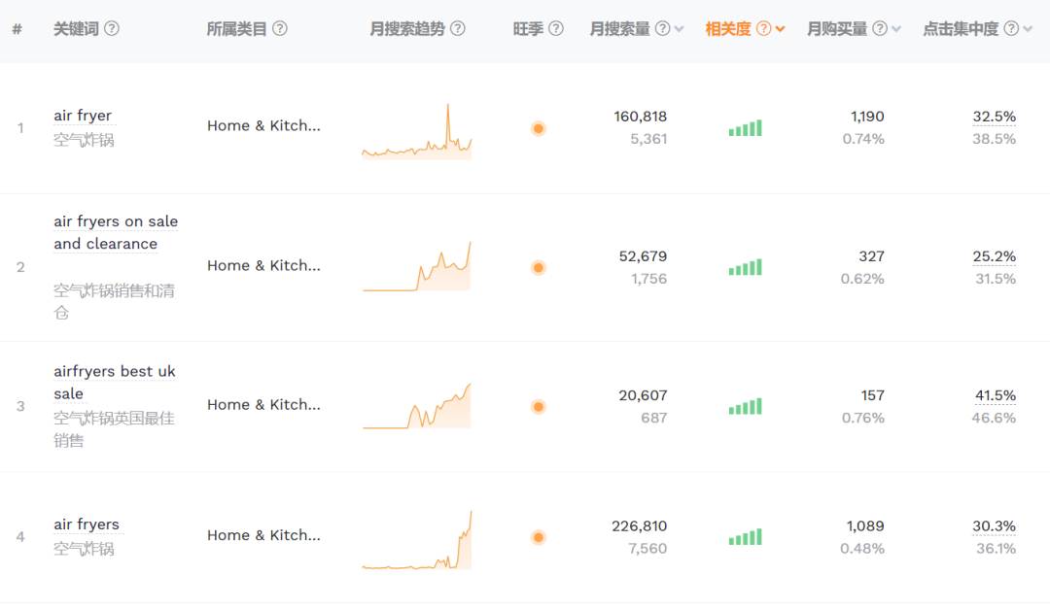Click the underlined 32.5% click concentration value

pos(993,116)
